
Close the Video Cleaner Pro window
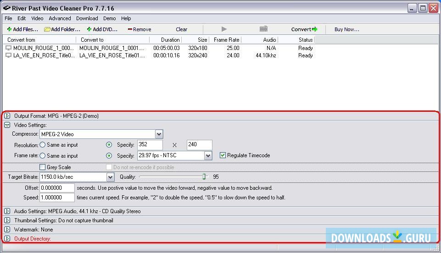tap(433, 8)
